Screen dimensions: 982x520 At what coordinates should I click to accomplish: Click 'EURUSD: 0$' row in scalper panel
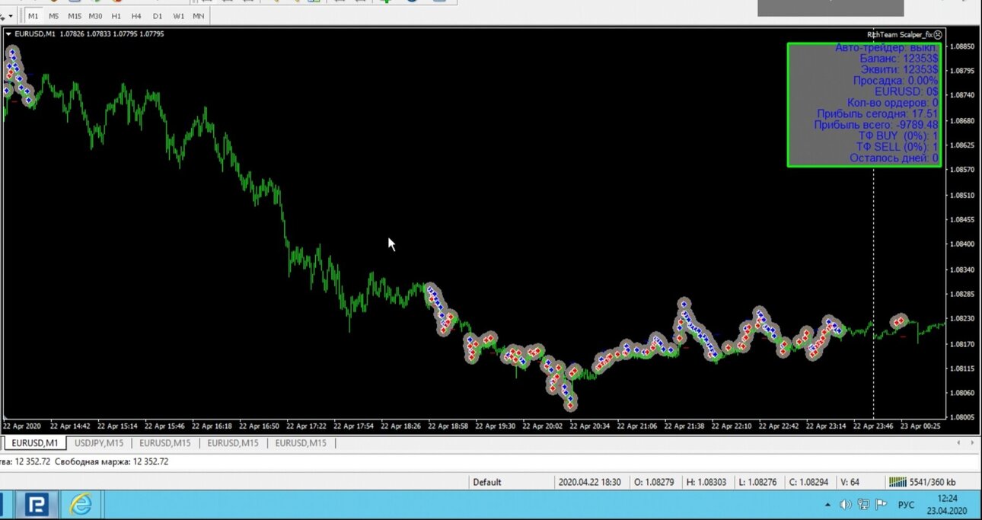click(x=906, y=91)
